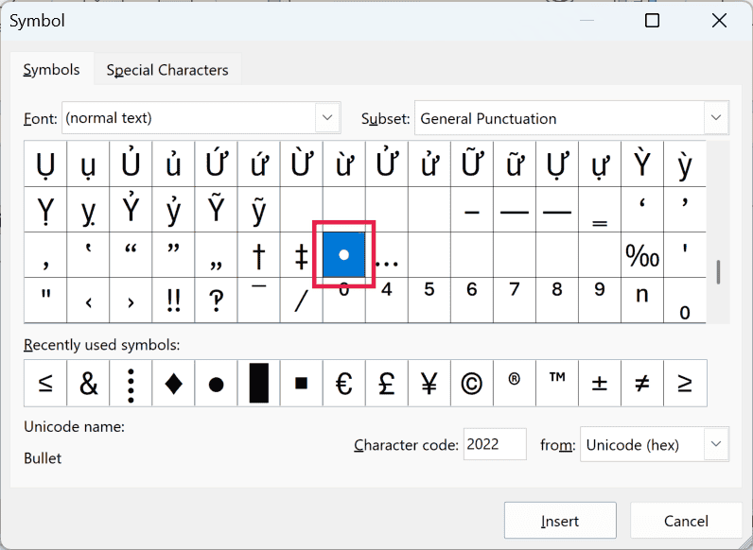
Task: Choose the subscript zero symbol
Action: pyautogui.click(x=685, y=301)
